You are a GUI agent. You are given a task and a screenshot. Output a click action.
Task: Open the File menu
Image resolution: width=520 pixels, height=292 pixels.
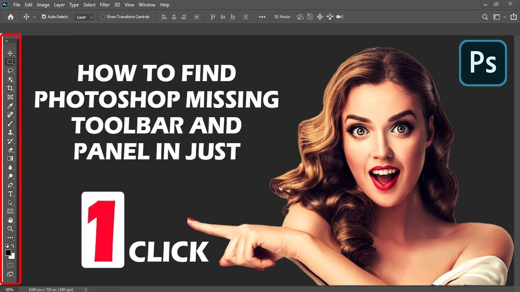17,5
